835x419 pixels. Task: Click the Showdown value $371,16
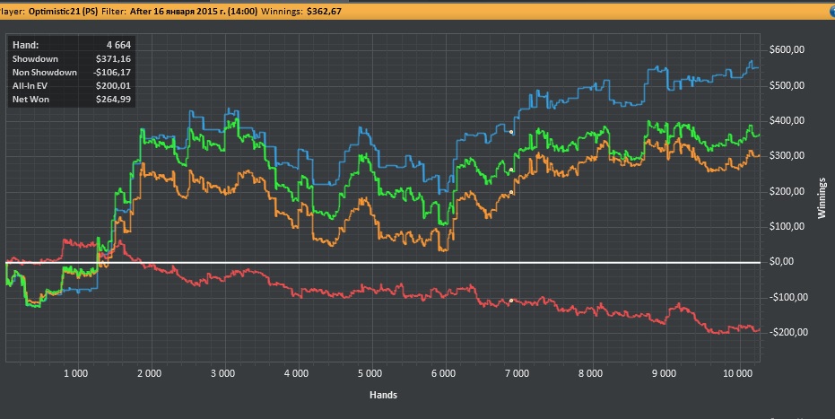tap(113, 59)
